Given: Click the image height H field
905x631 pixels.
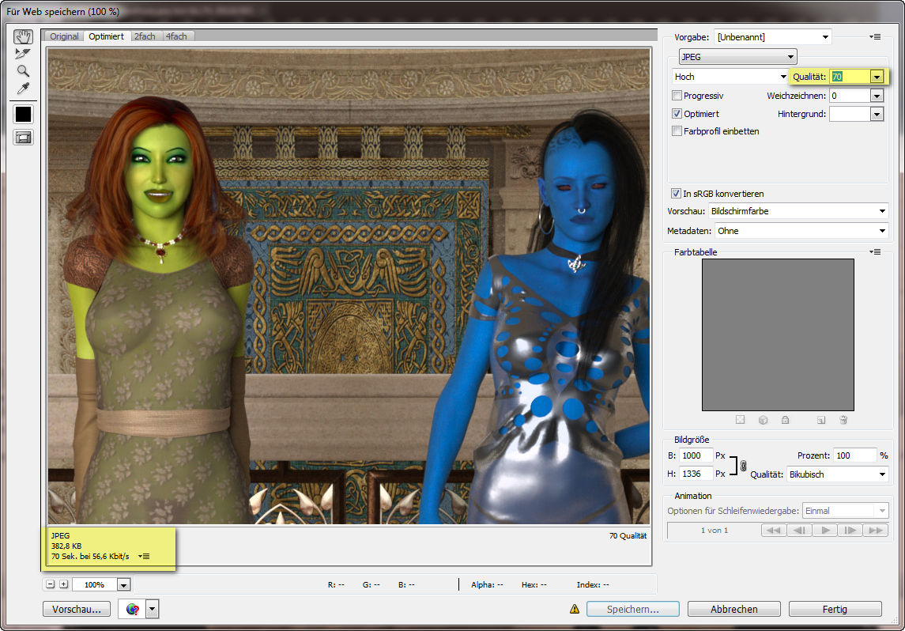Looking at the screenshot, I should (696, 474).
